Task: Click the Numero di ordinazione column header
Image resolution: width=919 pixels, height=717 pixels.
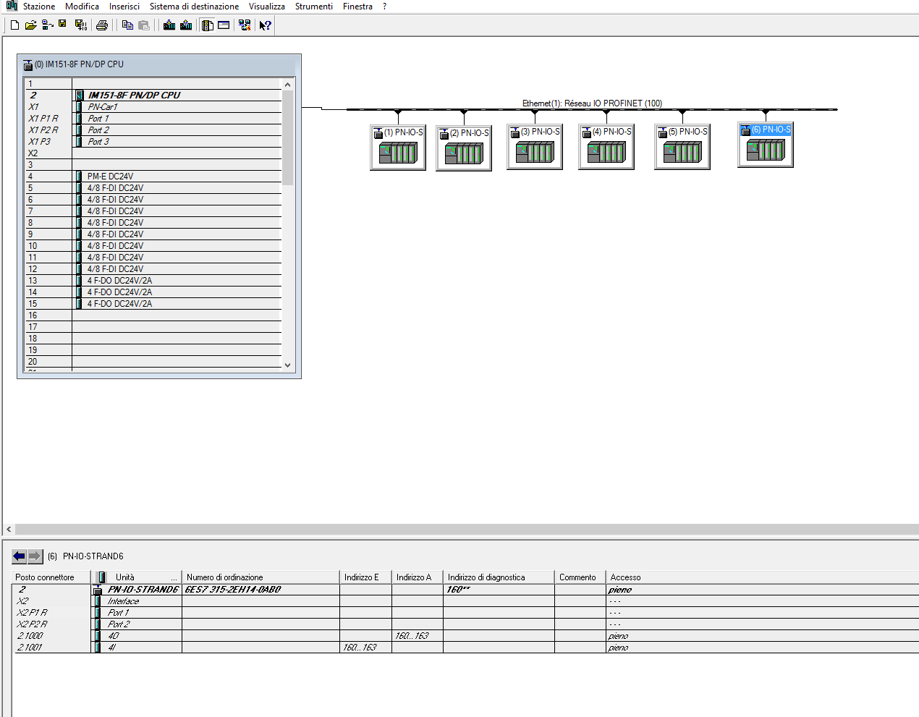Action: click(261, 577)
